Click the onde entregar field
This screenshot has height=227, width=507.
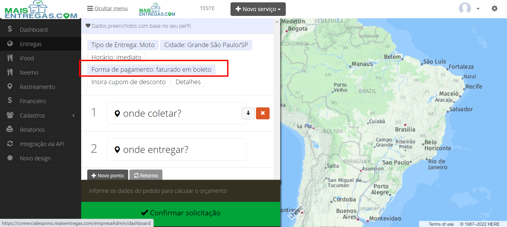click(177, 149)
